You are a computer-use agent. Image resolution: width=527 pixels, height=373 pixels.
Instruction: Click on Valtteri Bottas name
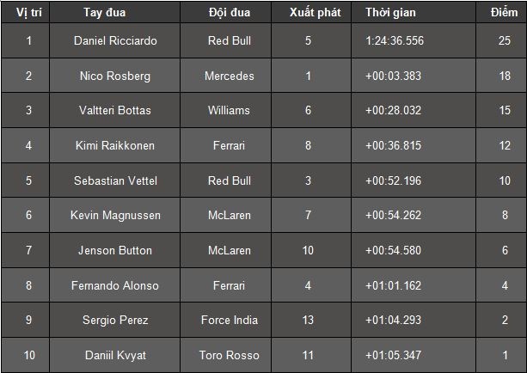click(x=115, y=110)
